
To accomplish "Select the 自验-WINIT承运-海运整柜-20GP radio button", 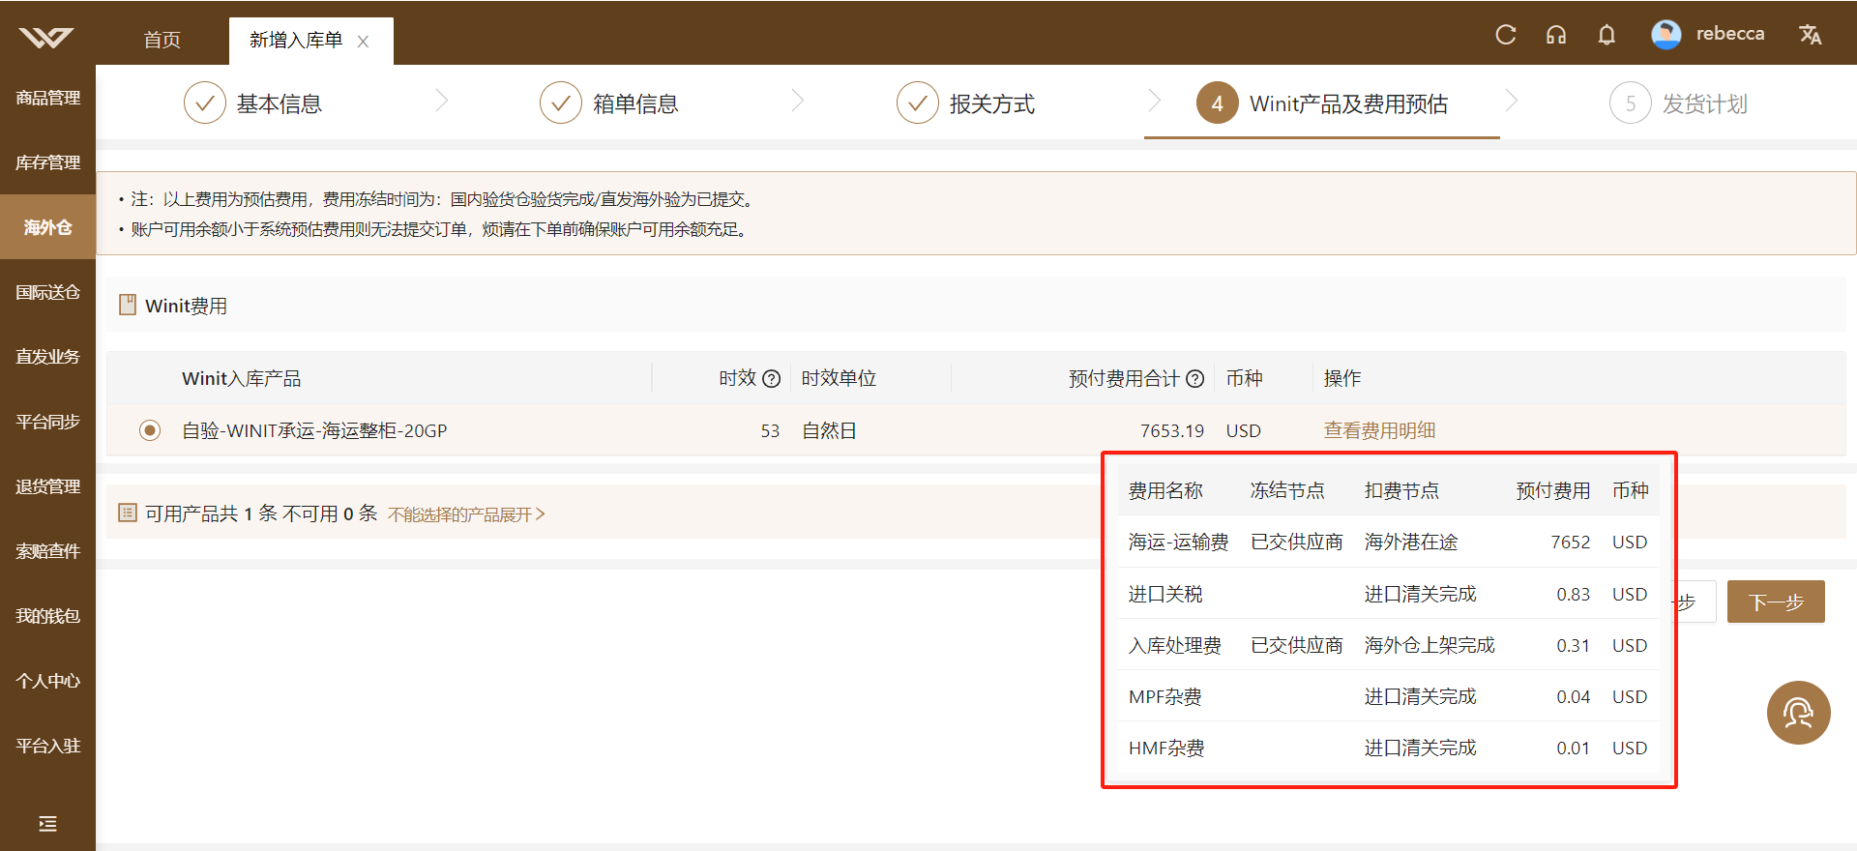I will point(150,430).
